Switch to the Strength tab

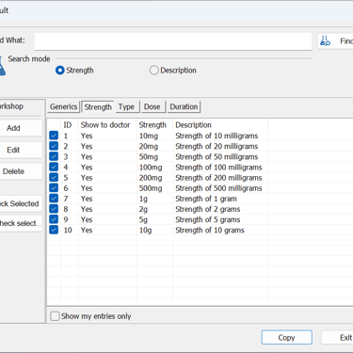98,106
